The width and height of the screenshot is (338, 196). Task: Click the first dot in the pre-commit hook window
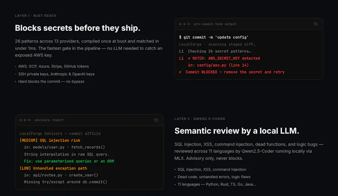point(180,24)
